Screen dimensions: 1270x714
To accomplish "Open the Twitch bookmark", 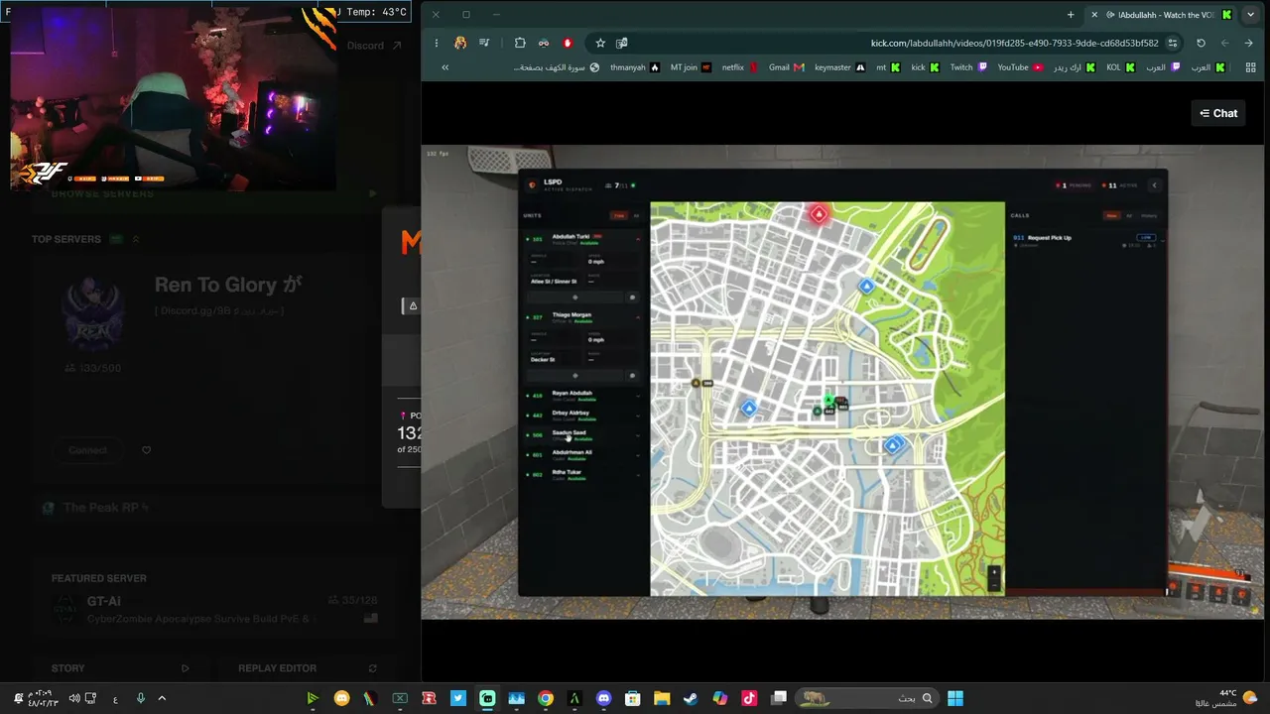I will (x=968, y=67).
